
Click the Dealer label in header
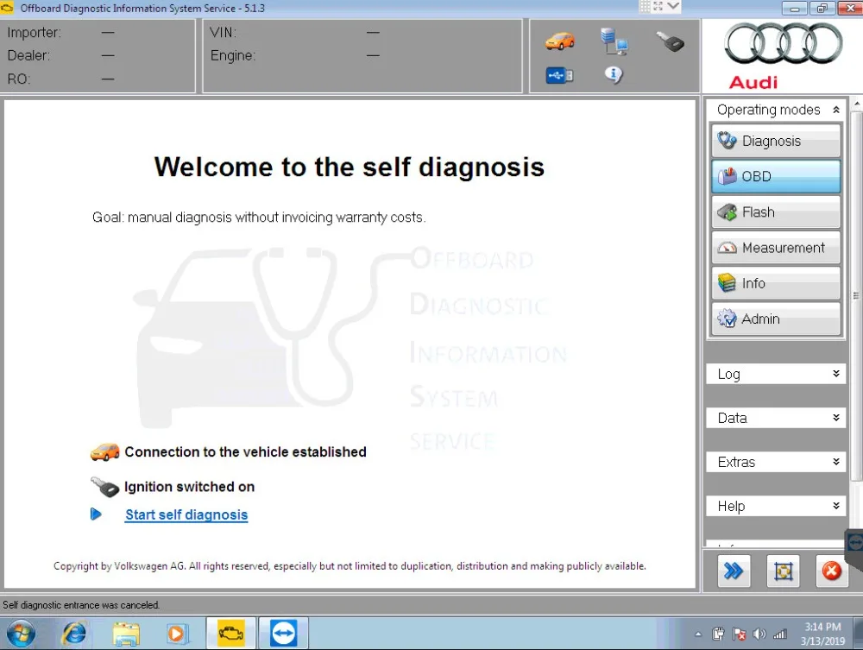pyautogui.click(x=28, y=55)
